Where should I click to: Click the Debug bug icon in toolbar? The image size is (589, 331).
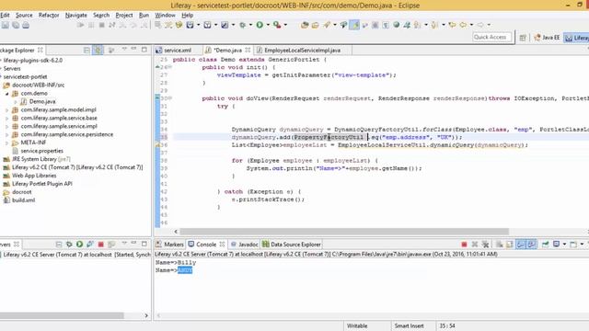[243, 25]
